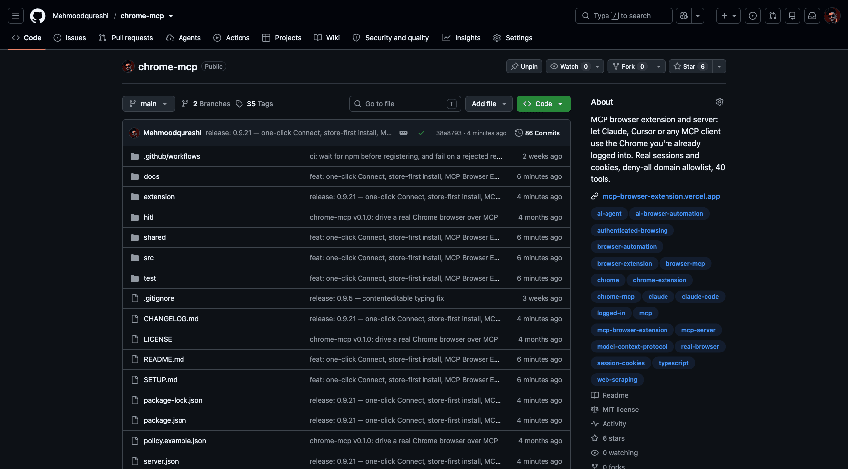
Task: View the commit checks status checkmark
Action: tap(421, 133)
